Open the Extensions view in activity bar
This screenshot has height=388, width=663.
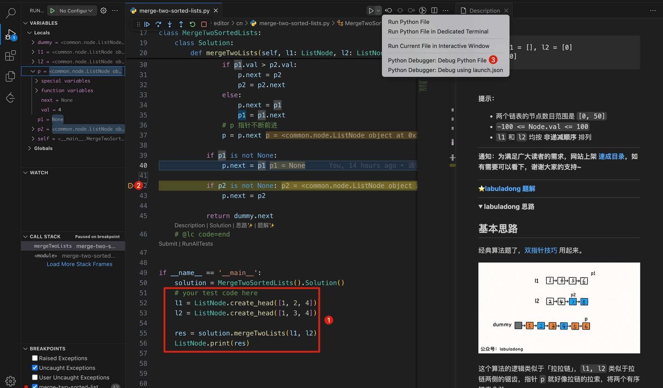coord(10,55)
